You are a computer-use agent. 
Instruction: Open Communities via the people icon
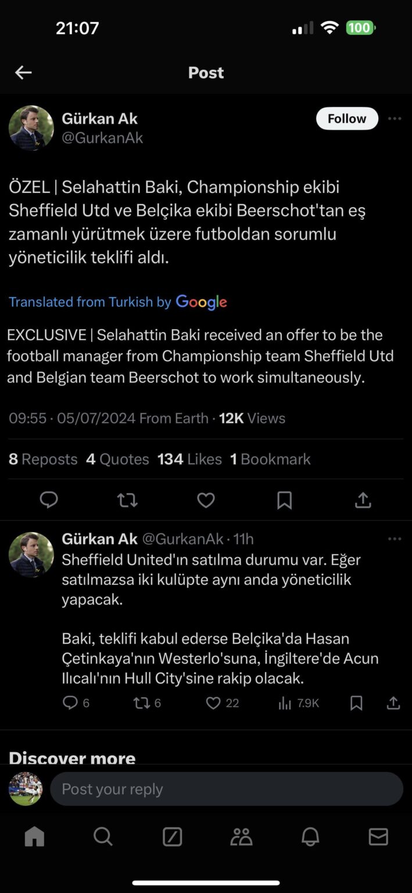[x=240, y=837]
